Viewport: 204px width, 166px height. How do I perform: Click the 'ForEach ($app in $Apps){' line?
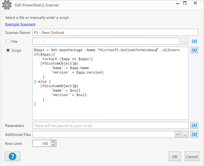68,59
